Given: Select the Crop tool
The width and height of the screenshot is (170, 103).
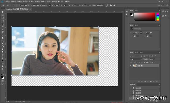Looking at the screenshot, I should pyautogui.click(x=3, y=24).
